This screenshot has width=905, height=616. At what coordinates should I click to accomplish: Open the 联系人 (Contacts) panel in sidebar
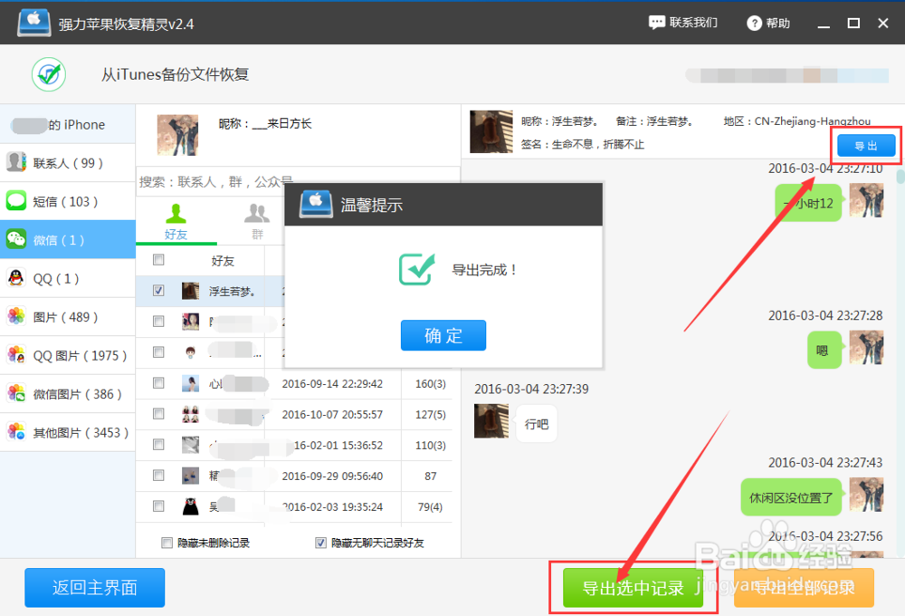pyautogui.click(x=54, y=162)
